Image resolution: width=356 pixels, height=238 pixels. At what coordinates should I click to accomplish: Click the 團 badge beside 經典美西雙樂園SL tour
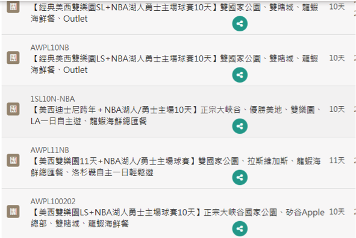[x=13, y=7]
